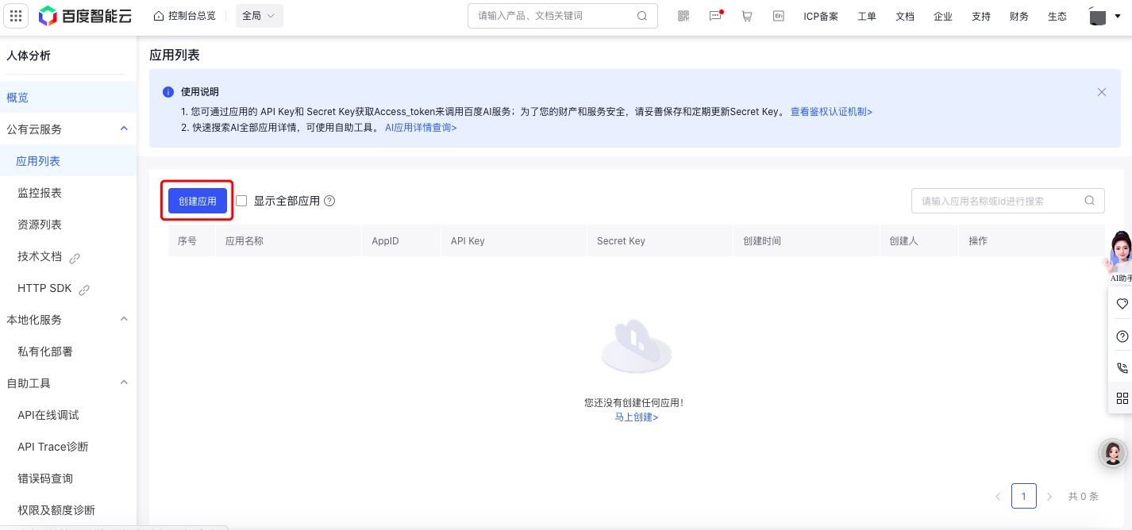This screenshot has height=530, width=1132.
Task: Open the 全局 region dropdown
Action: coord(259,15)
